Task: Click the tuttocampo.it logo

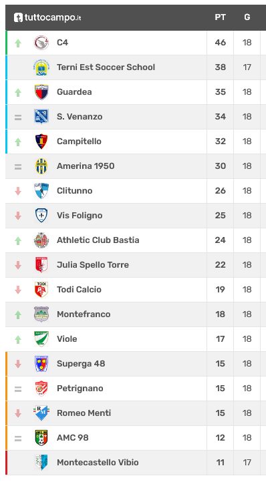Action: [47, 17]
